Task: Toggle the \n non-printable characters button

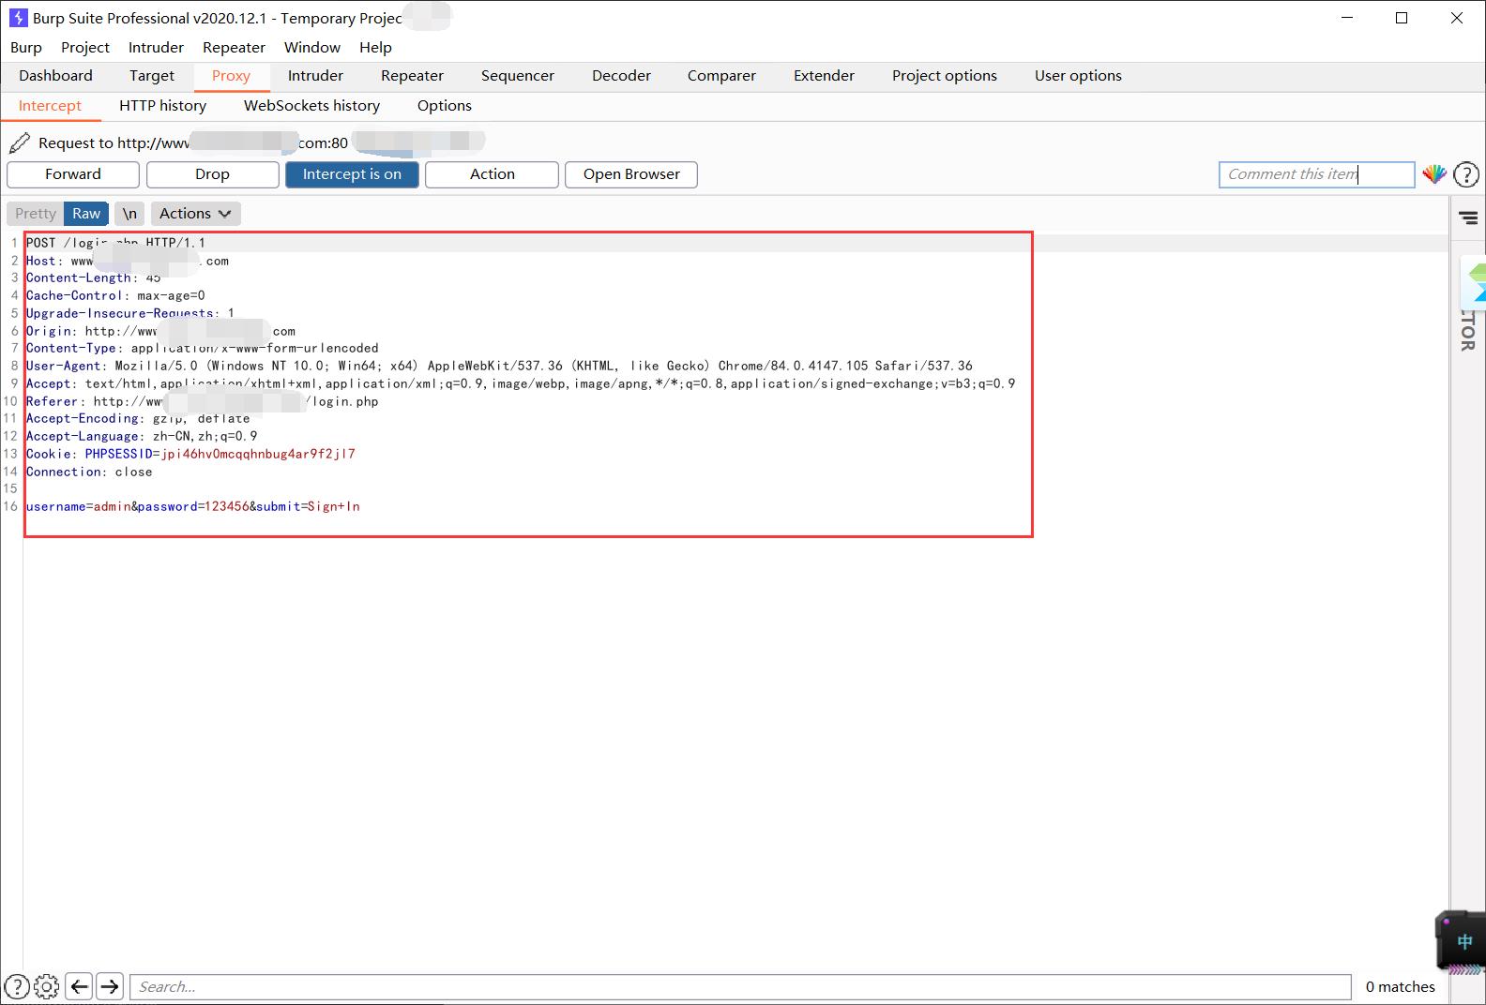Action: [x=129, y=214]
